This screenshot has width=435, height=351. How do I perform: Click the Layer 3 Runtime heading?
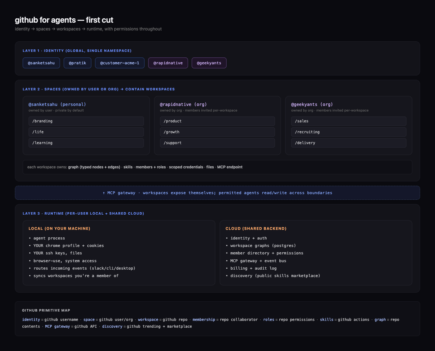tap(83, 213)
